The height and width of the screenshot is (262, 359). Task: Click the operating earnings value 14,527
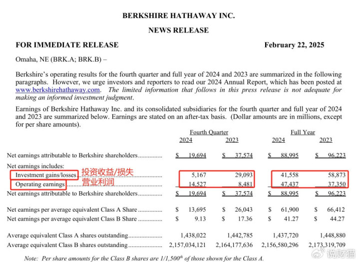(197, 184)
